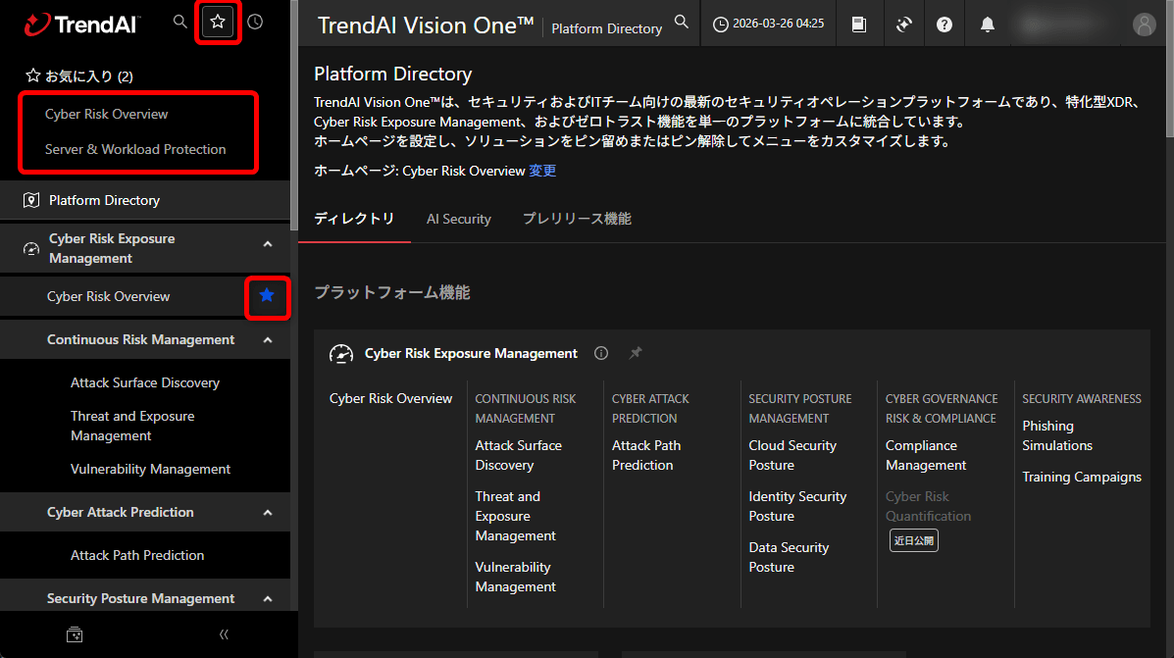
Task: Open the document notes icon in header
Action: click(x=859, y=24)
